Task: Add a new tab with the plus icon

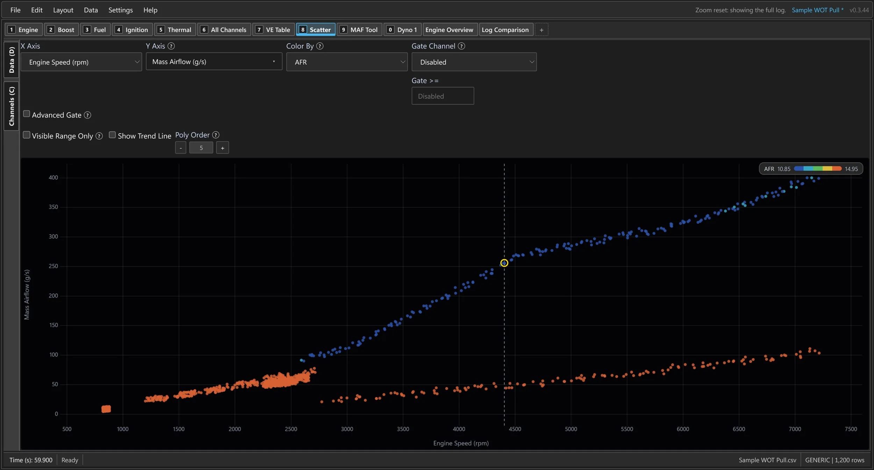Action: point(541,30)
